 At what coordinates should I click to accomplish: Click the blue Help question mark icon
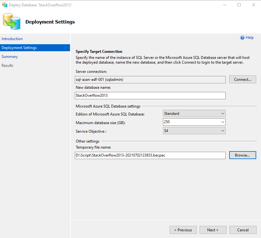click(242, 38)
